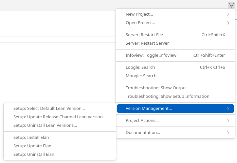This screenshot has width=237, height=163.
Task: Open the Project Actions submenu chevron
Action: coord(228,121)
